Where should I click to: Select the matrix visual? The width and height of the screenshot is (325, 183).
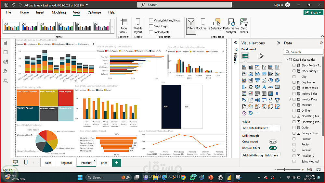[x=270, y=93]
